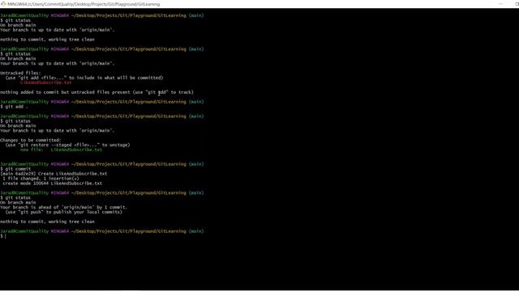
Task: Click 'working tree clean' line below the git push hint
Action: pos(47,221)
